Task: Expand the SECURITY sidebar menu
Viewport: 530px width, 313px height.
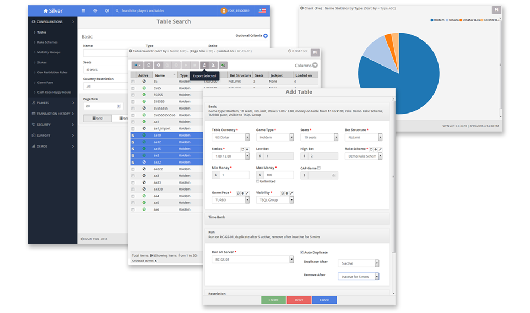Action: coord(53,125)
